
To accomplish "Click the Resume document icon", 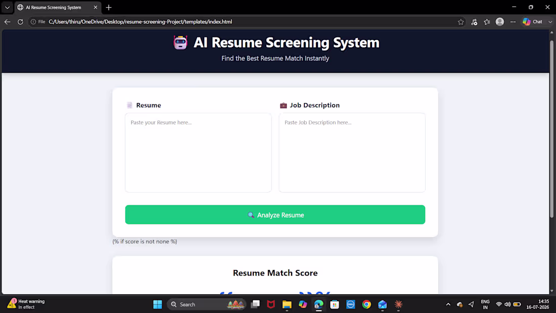I will [x=129, y=105].
